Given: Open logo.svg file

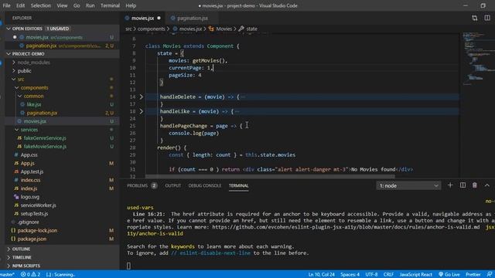Looking at the screenshot, I should click(x=30, y=197).
